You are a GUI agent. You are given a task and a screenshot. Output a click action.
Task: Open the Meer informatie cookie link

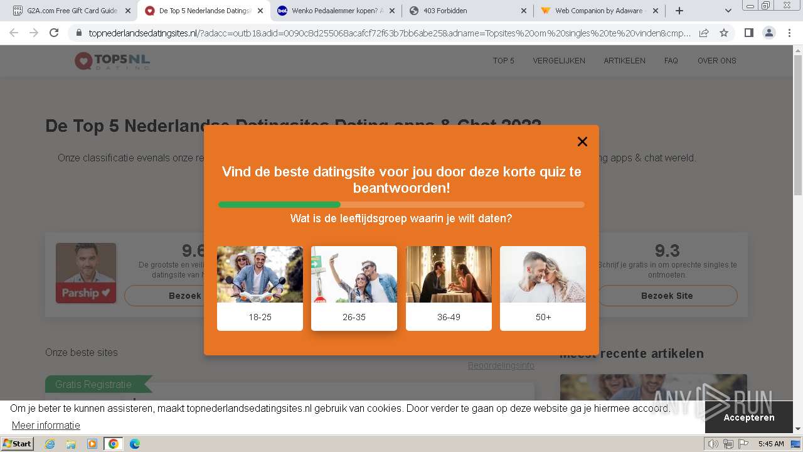[46, 425]
